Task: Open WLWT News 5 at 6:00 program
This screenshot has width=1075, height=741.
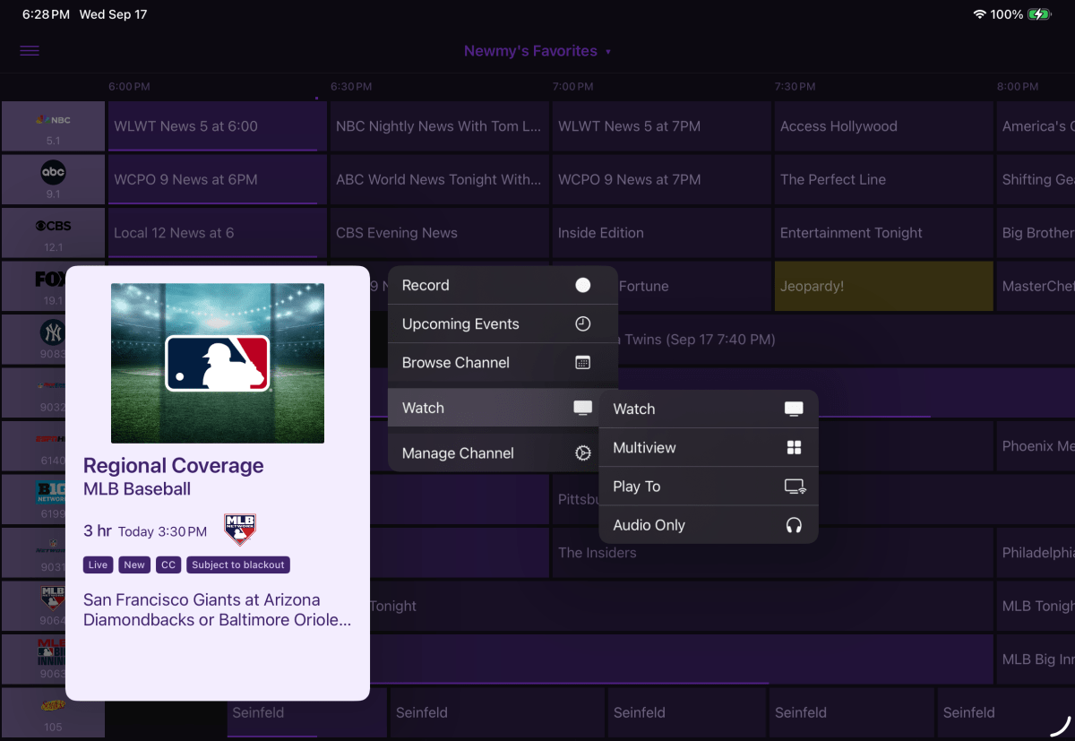Action: point(218,126)
